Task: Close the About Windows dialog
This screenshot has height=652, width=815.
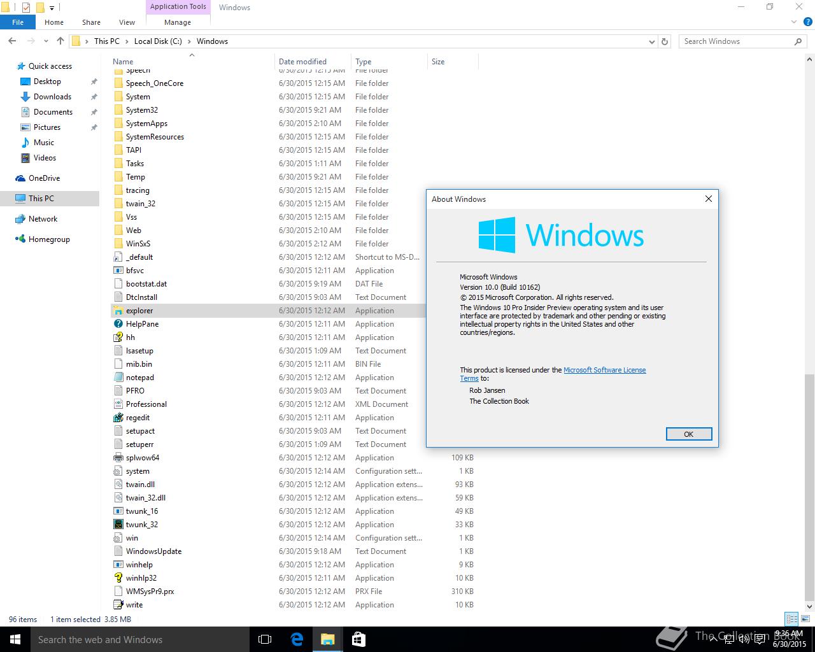Action: 708,199
